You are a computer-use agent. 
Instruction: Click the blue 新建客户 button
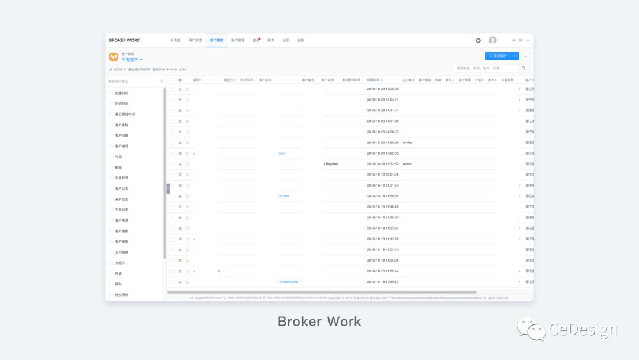(498, 56)
